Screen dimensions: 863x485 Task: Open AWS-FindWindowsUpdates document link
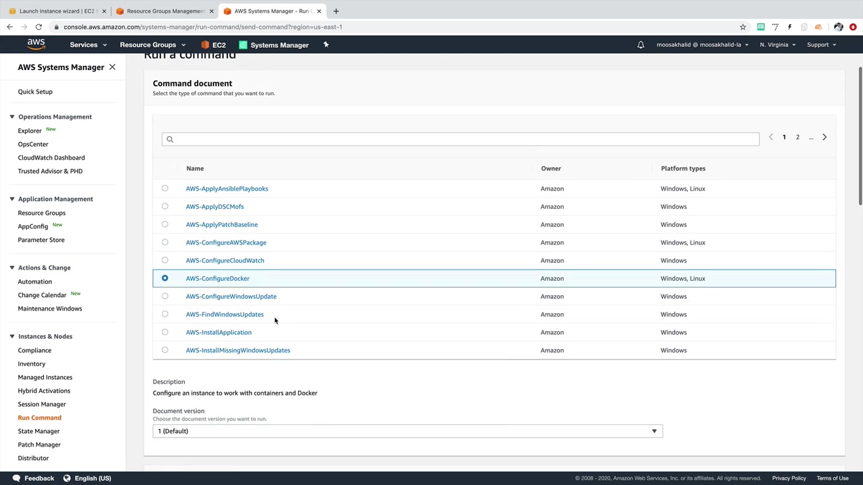click(225, 315)
